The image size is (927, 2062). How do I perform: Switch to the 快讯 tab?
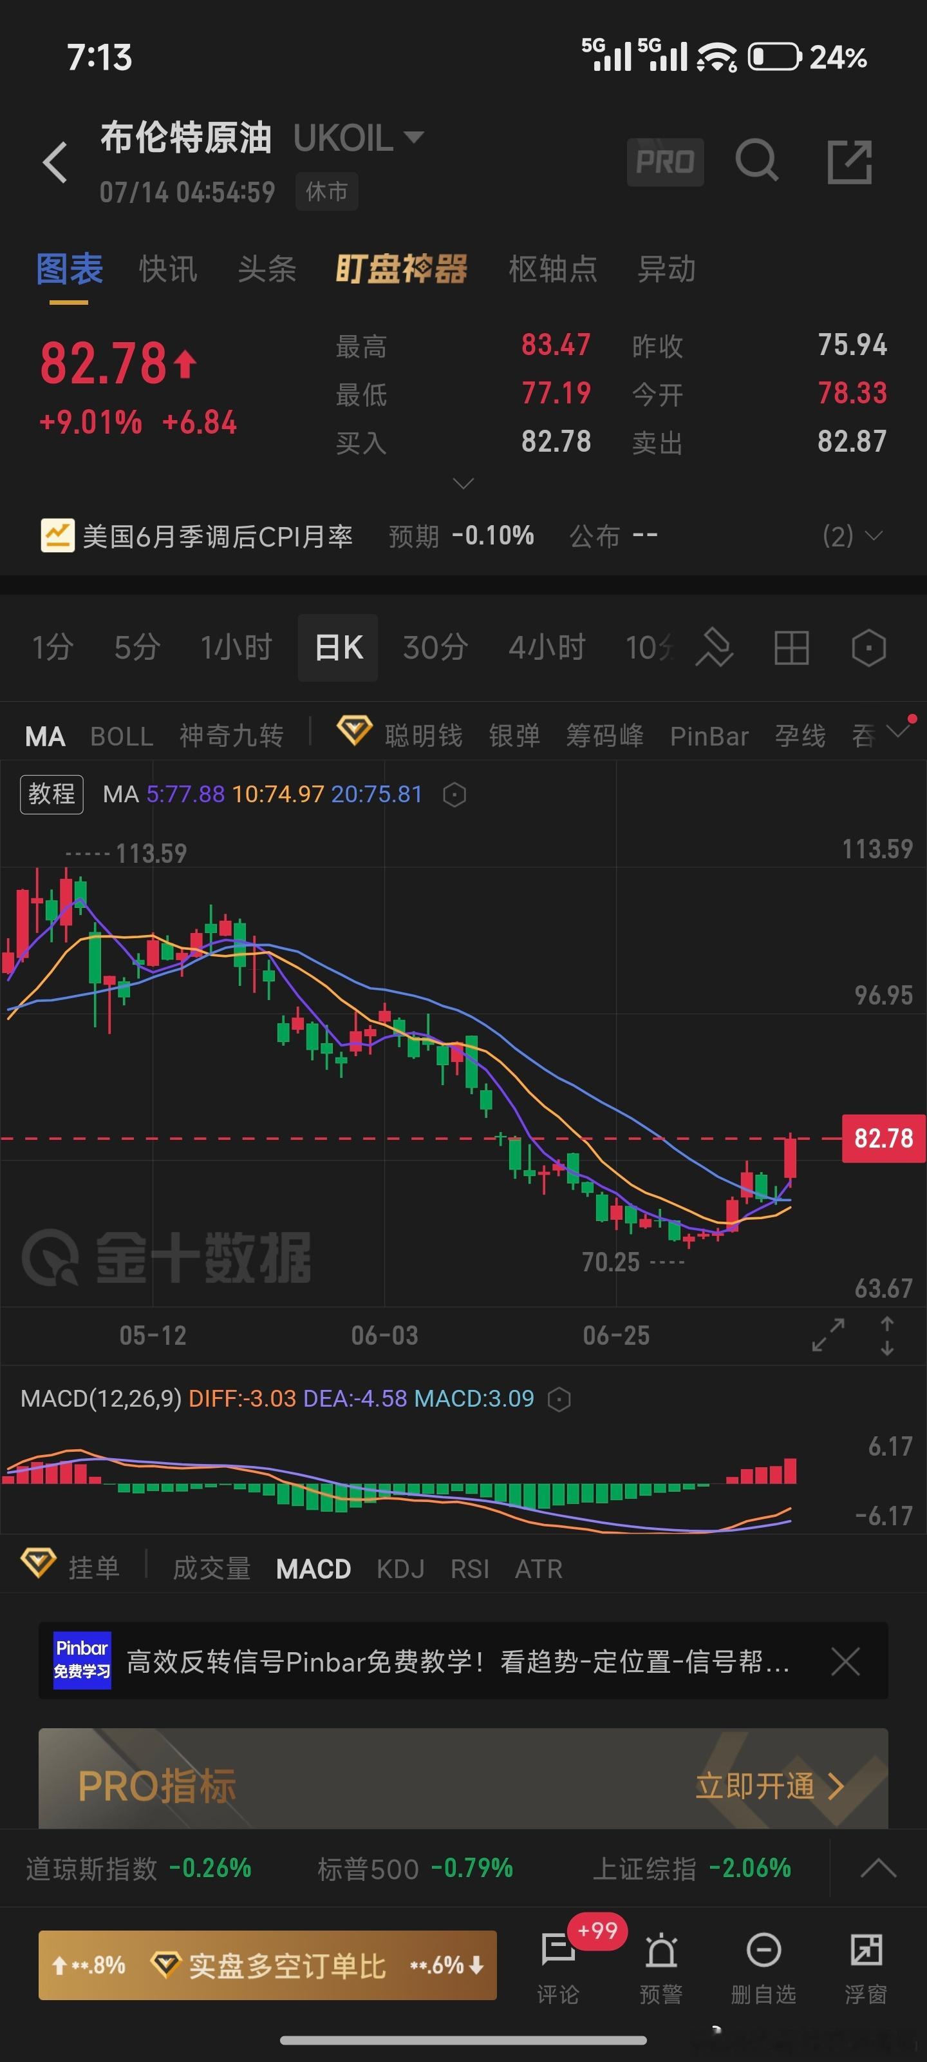coord(168,269)
